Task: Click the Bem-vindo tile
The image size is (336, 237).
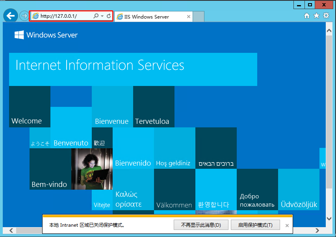Action: point(50,169)
